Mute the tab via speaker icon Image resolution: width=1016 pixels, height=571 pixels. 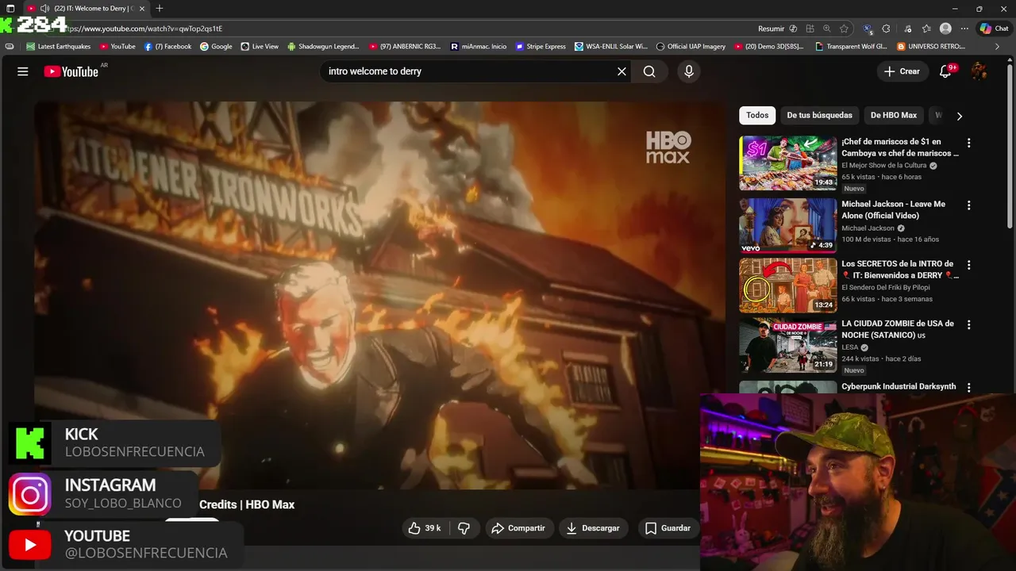(x=44, y=9)
